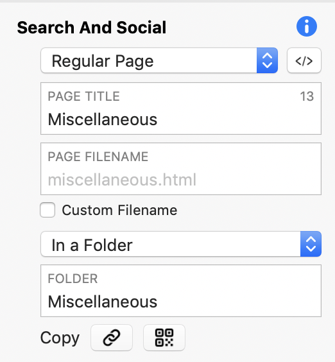This screenshot has height=362, width=335.
Task: Click the blue arrows beside Regular Page
Action: point(267,60)
